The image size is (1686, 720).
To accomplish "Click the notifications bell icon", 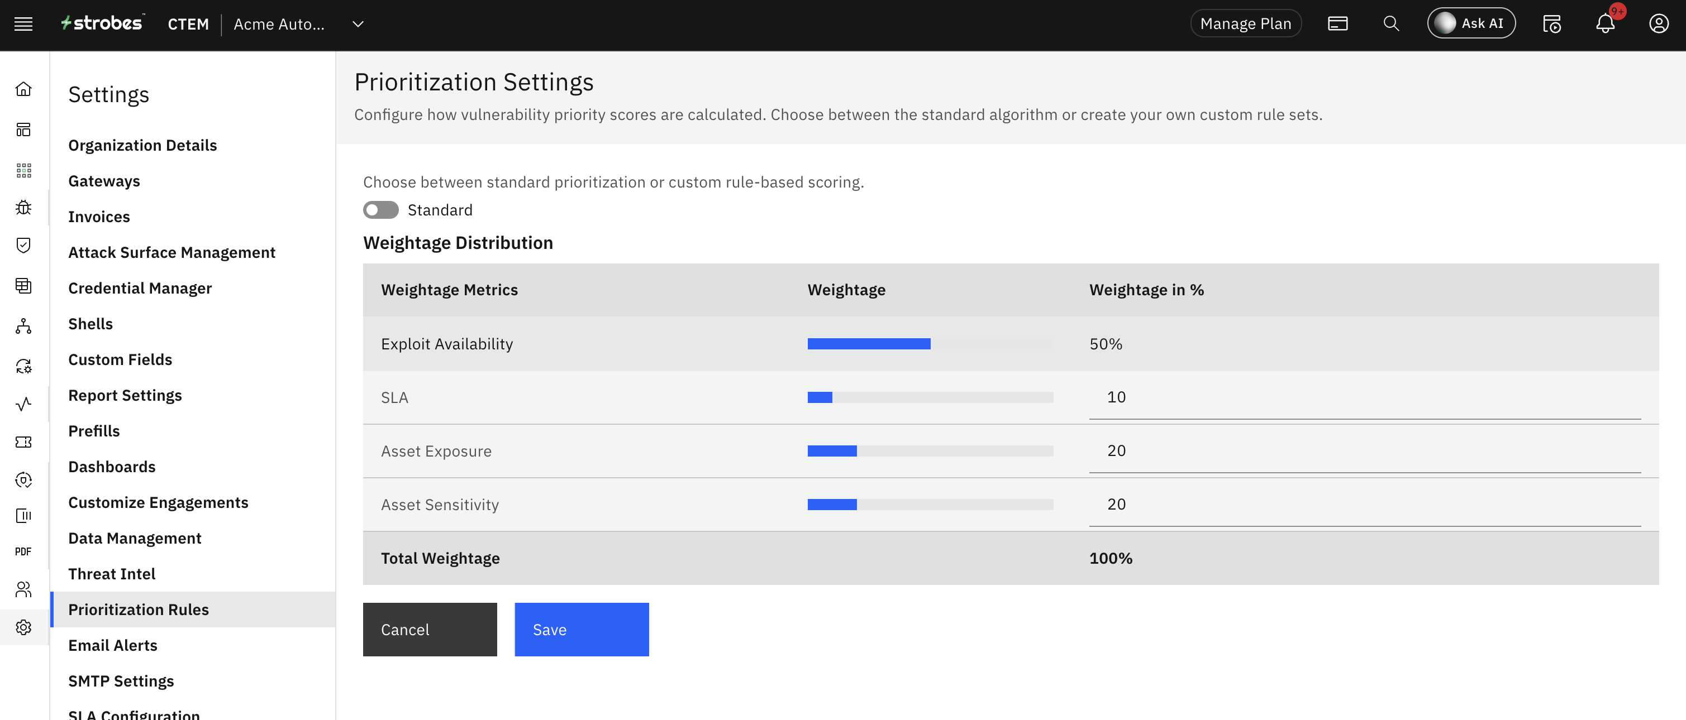I will [1605, 24].
